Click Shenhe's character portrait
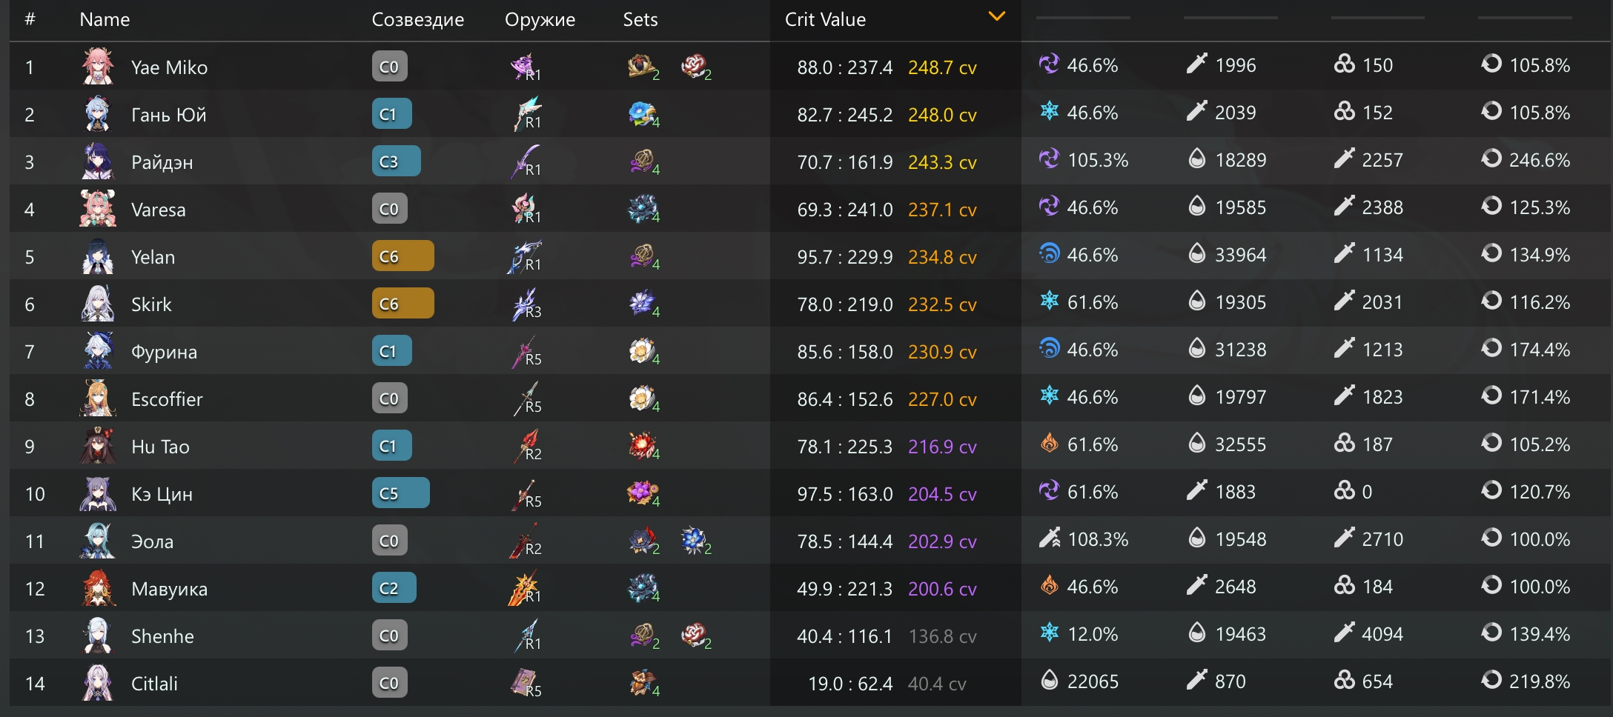1613x717 pixels. tap(97, 636)
